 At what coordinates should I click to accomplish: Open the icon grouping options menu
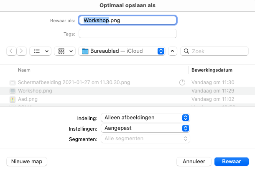pos(66,51)
